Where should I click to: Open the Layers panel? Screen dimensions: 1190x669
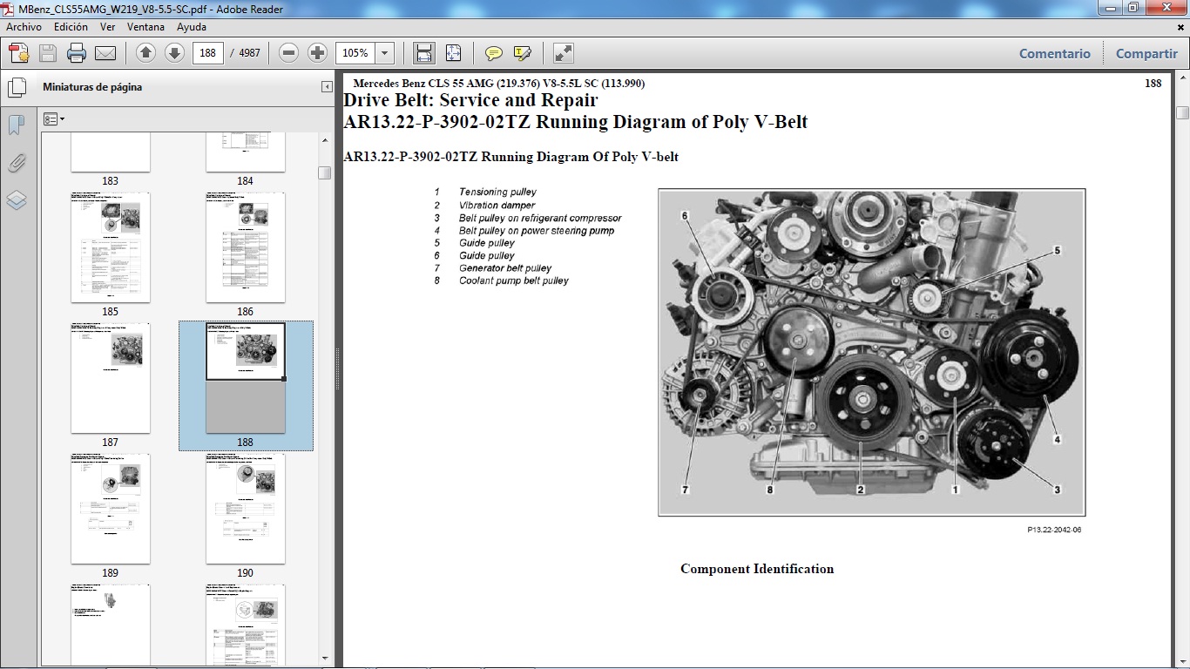tap(16, 200)
